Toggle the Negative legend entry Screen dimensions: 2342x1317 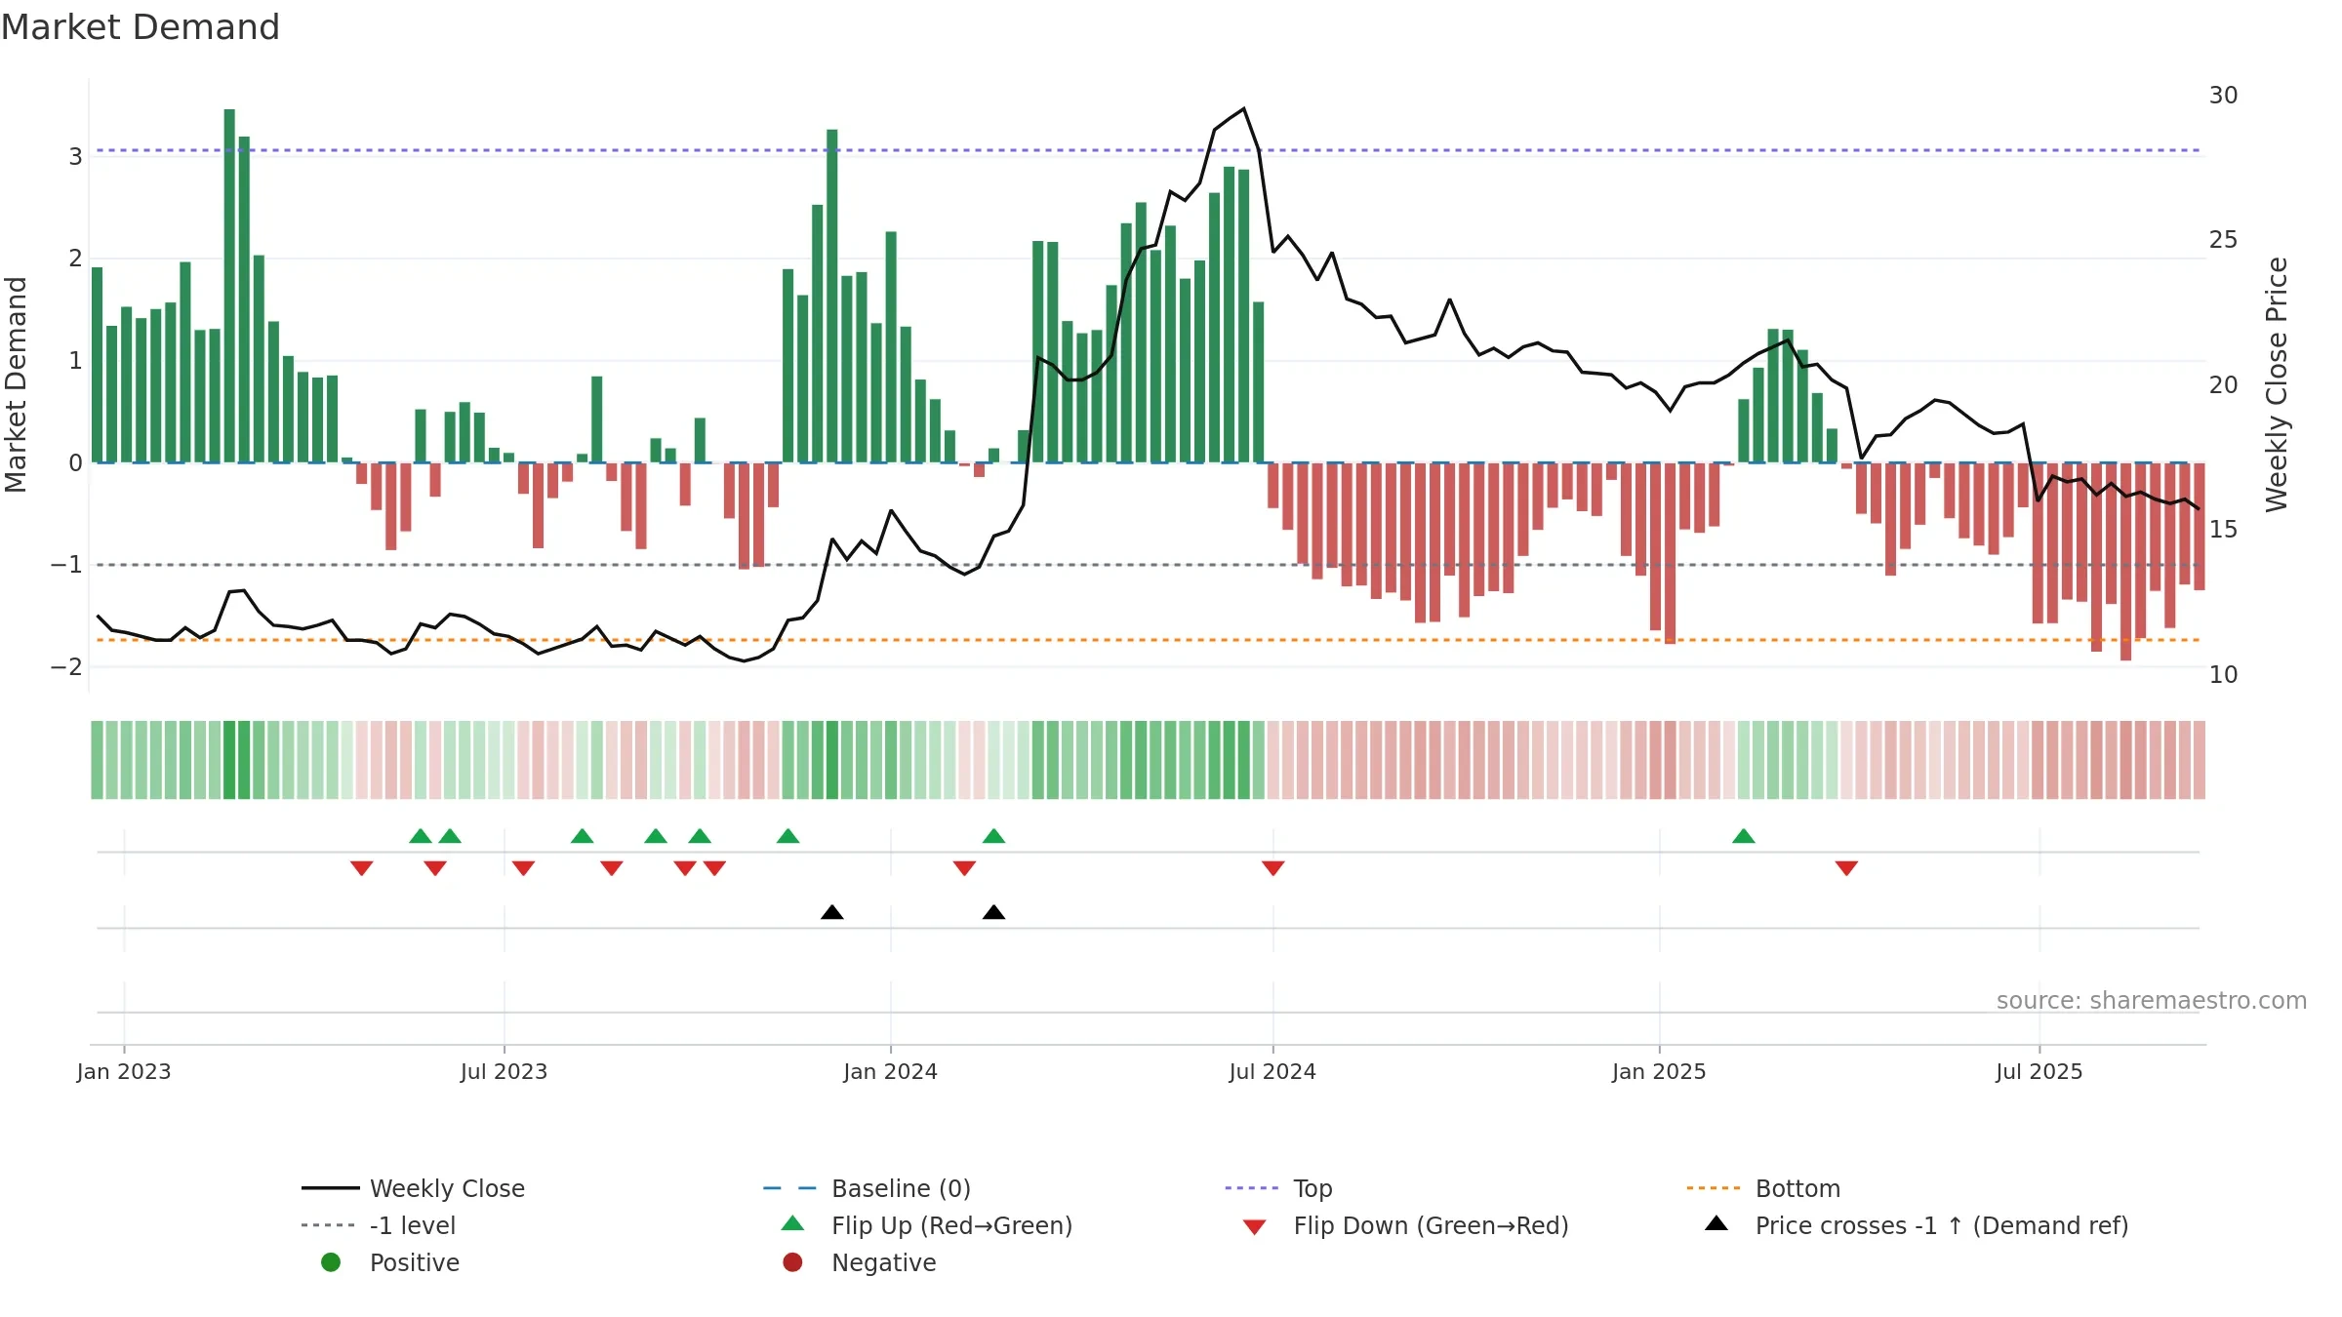pyautogui.click(x=859, y=1262)
